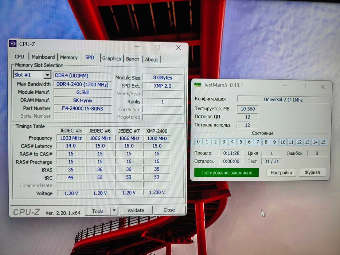Click state cell 15 in TestMem5
The image size is (340, 255).
(323, 142)
